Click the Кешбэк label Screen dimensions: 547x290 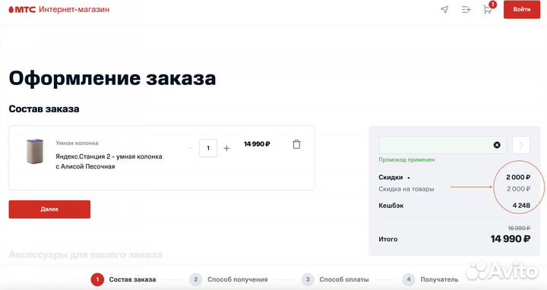pos(391,206)
